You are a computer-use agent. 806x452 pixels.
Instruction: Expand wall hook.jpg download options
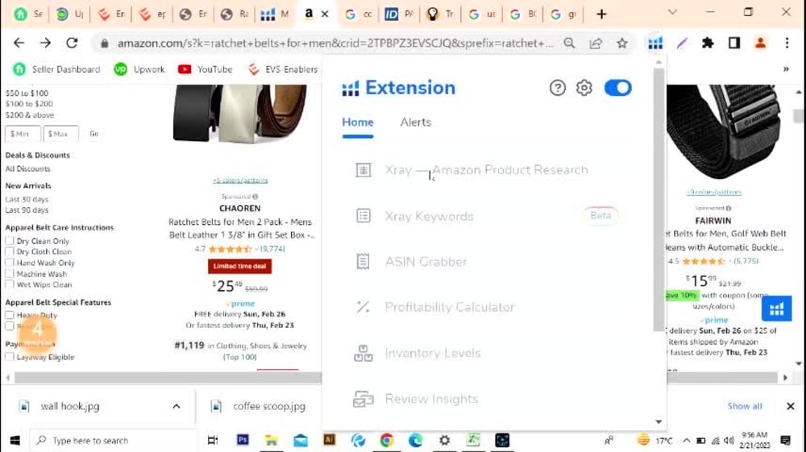pos(177,406)
